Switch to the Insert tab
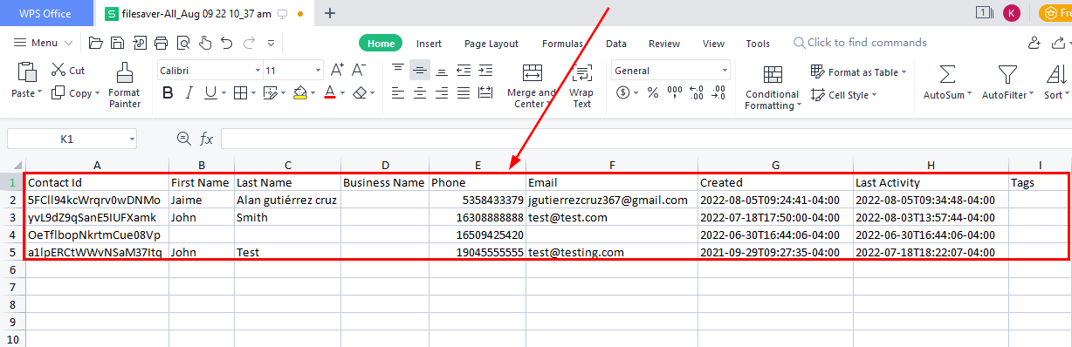Viewport: 1072px width, 347px height. 429,44
